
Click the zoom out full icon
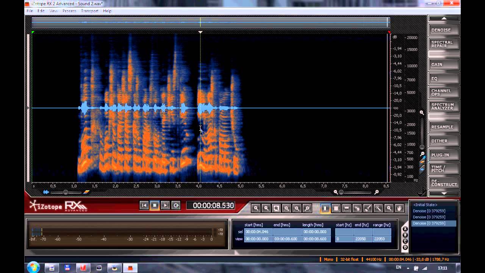click(x=277, y=208)
